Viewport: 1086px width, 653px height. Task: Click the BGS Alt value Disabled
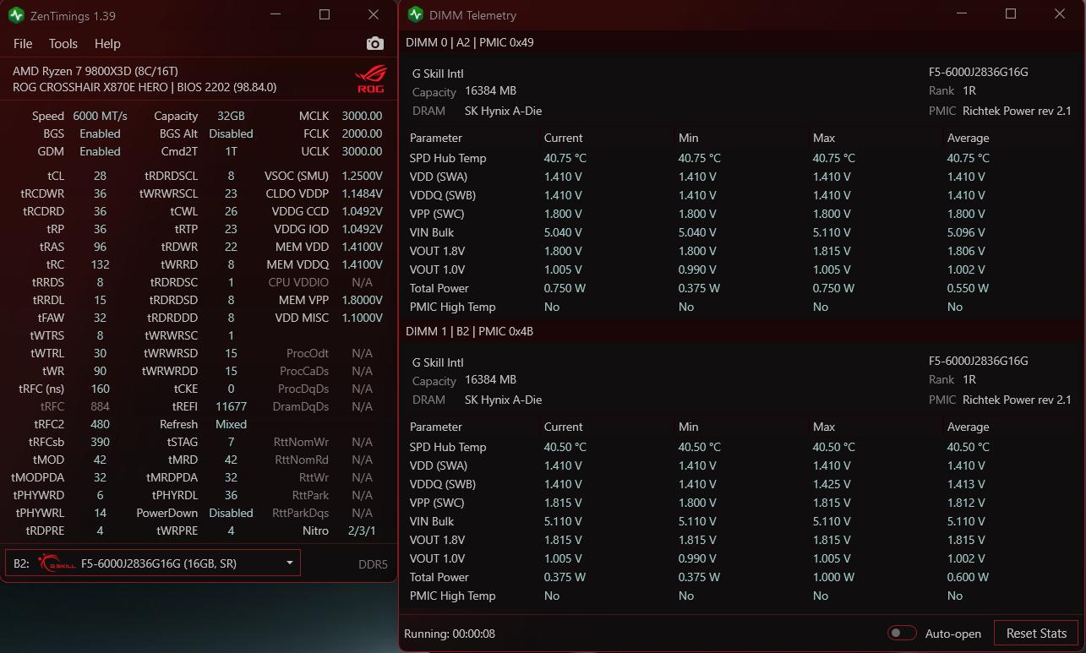[231, 133]
